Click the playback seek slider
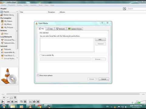The image size is (146, 109). [x=73, y=94]
